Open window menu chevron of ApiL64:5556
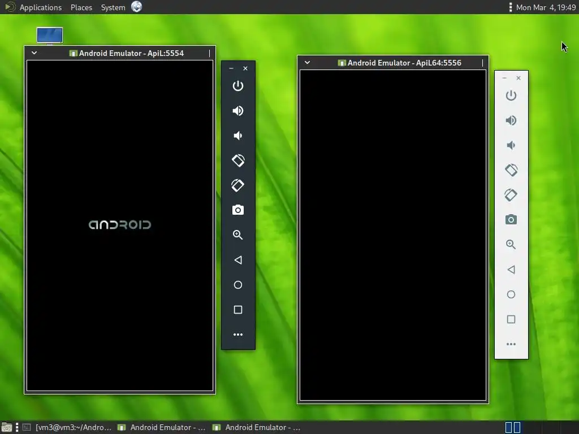The height and width of the screenshot is (434, 579). click(307, 62)
